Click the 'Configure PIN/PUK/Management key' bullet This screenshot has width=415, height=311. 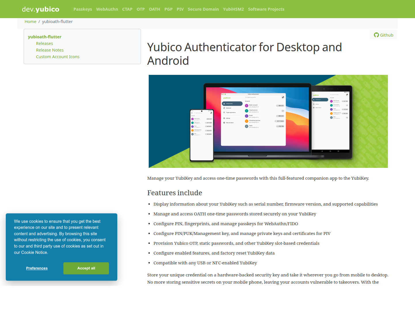pos(242,234)
